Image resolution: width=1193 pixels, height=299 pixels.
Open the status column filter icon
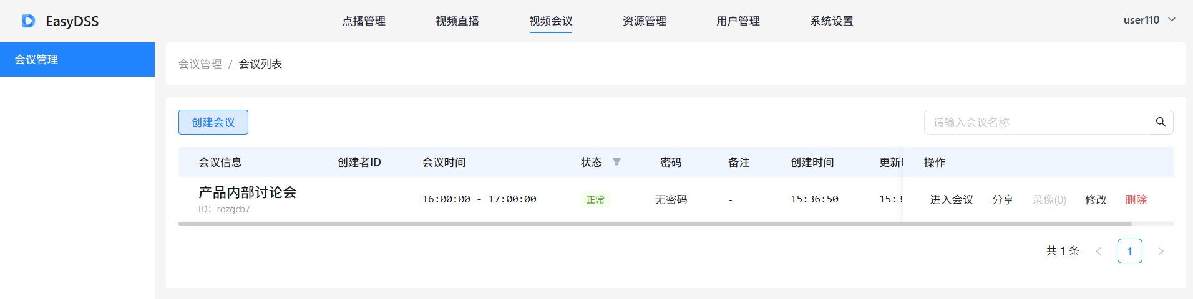[x=616, y=162]
